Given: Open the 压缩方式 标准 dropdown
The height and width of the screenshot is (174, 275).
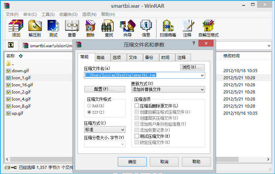Looking at the screenshot, I should tap(105, 130).
